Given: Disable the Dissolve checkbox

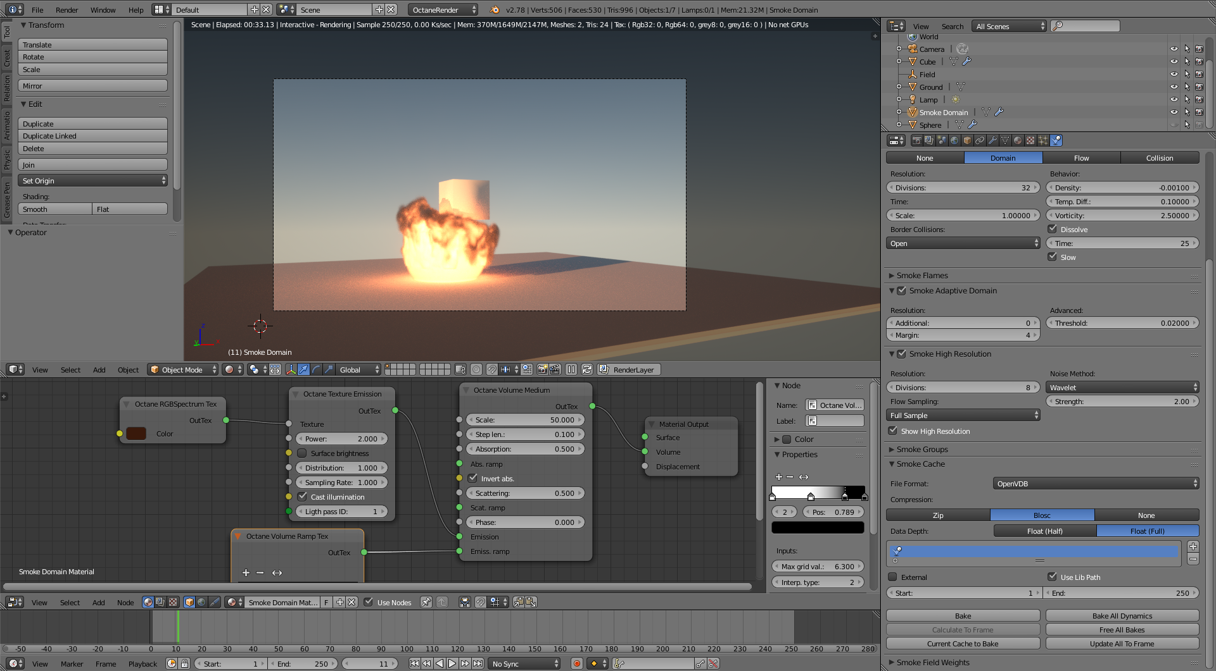Looking at the screenshot, I should click(1053, 229).
